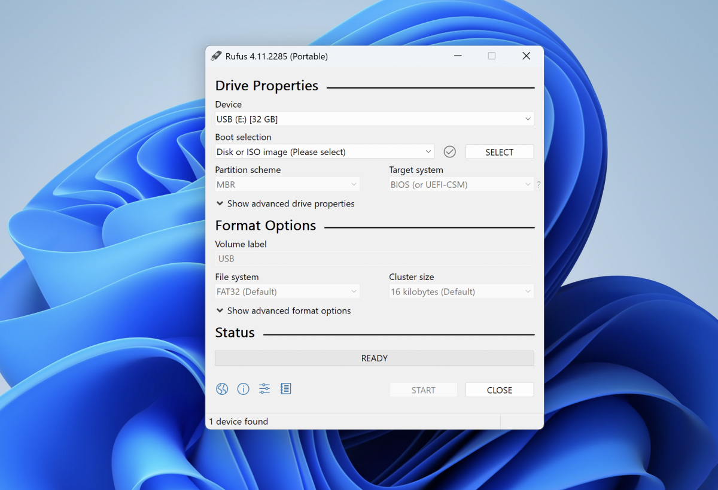Click the About info icon

243,389
